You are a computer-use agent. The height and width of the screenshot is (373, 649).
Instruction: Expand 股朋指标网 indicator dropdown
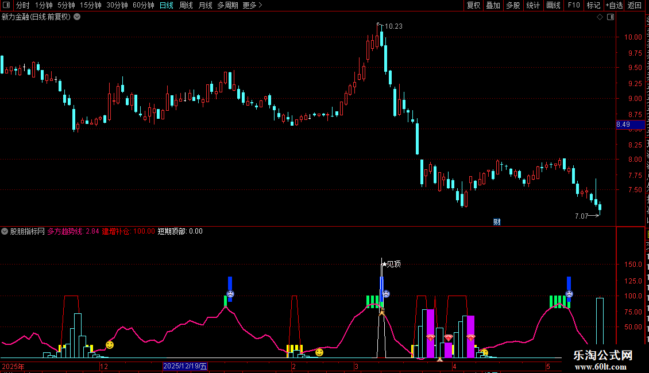(5, 231)
